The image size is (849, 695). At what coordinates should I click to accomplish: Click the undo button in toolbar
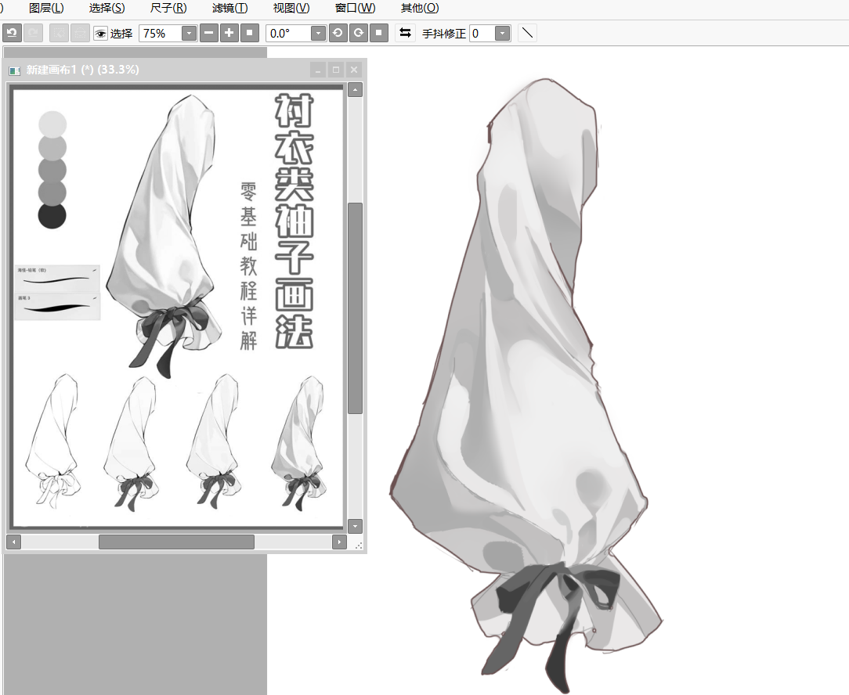[x=12, y=33]
